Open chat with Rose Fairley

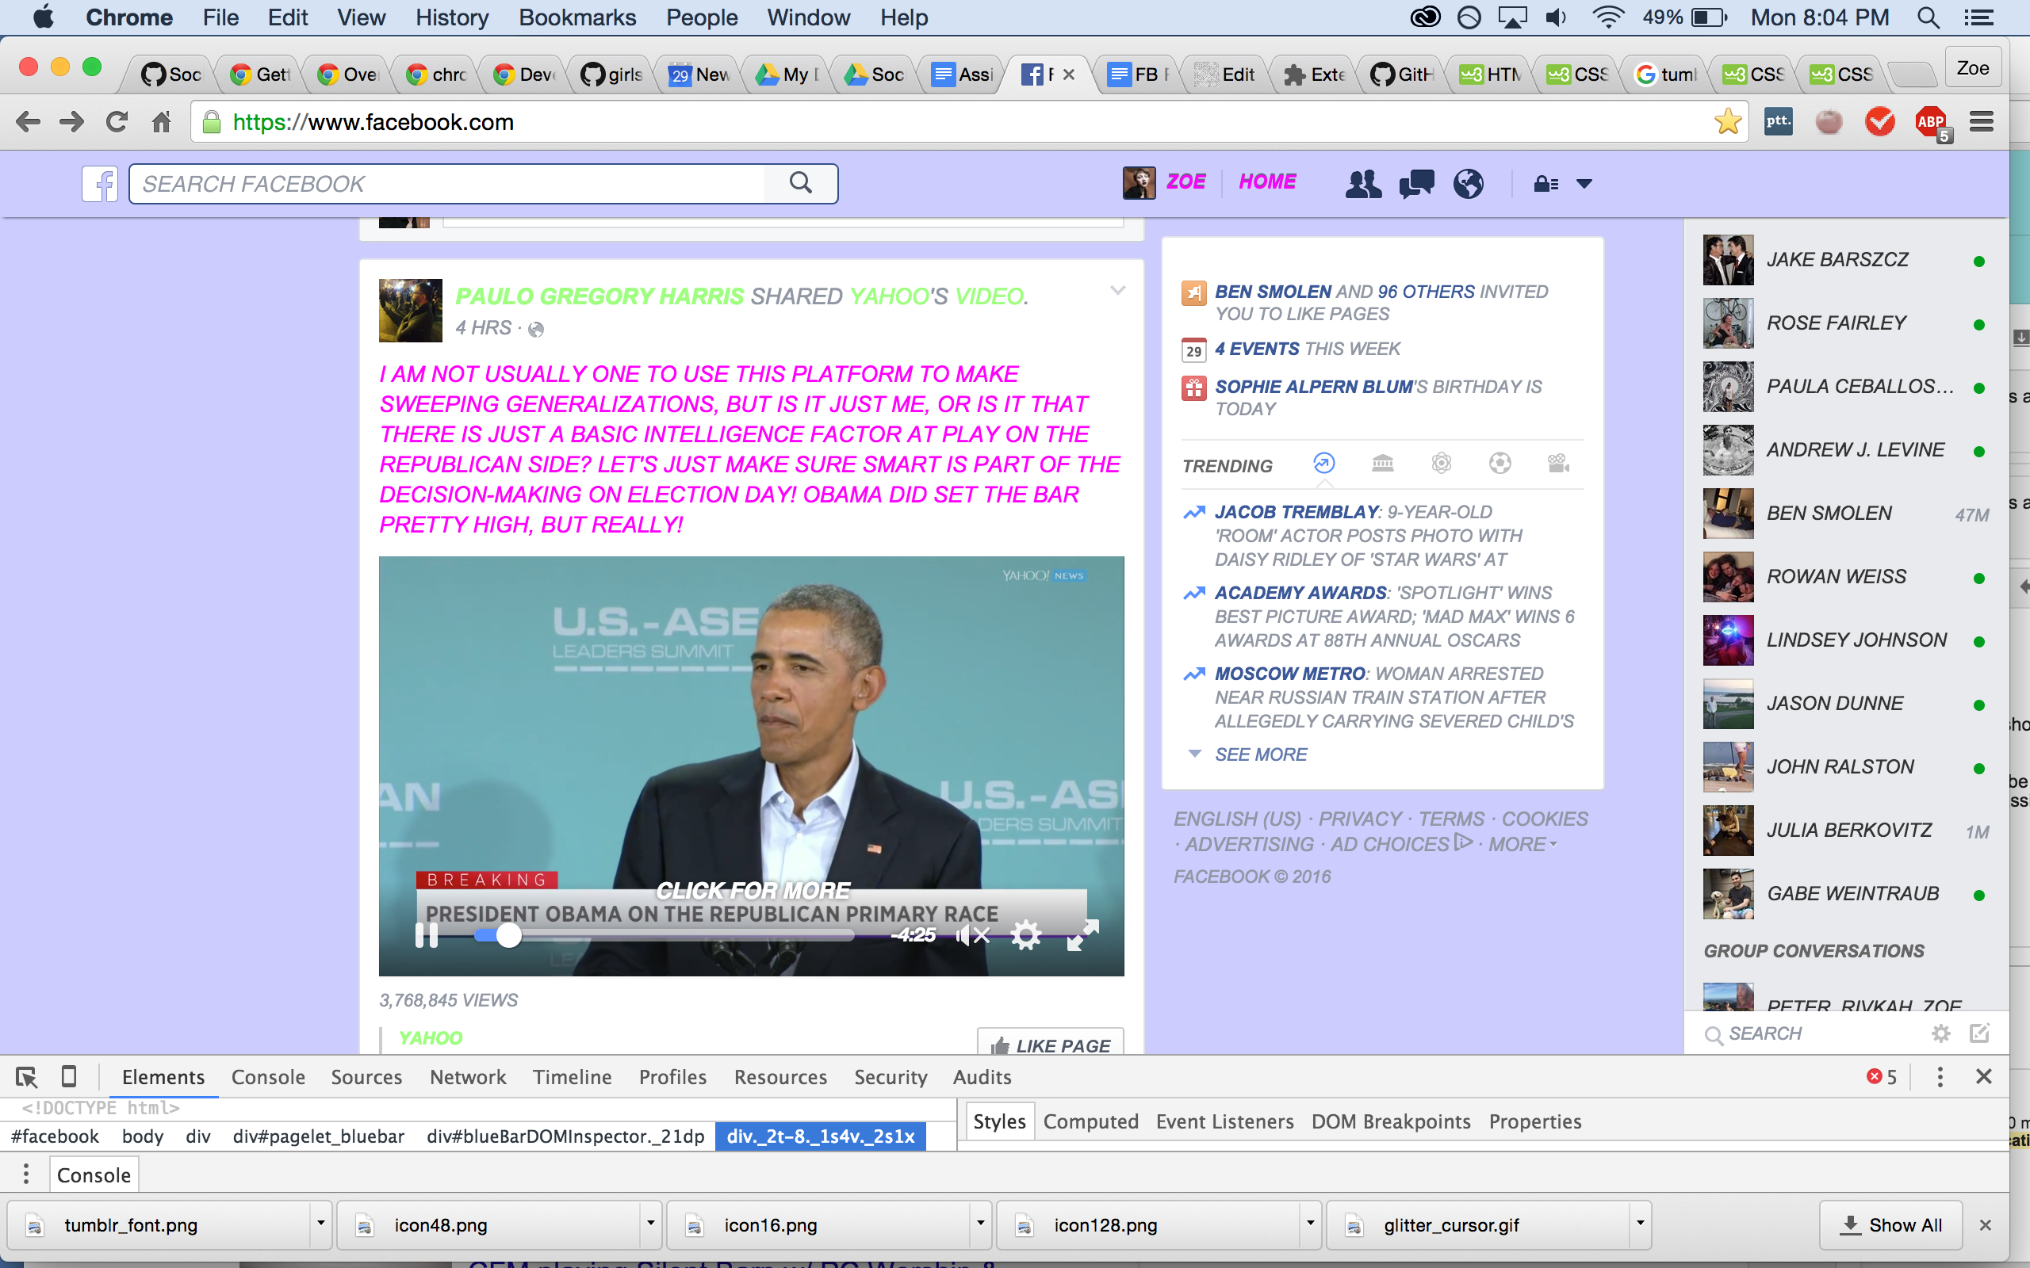tap(1845, 323)
